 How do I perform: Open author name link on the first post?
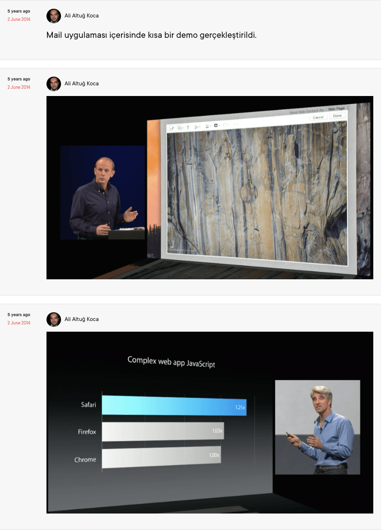click(x=81, y=16)
